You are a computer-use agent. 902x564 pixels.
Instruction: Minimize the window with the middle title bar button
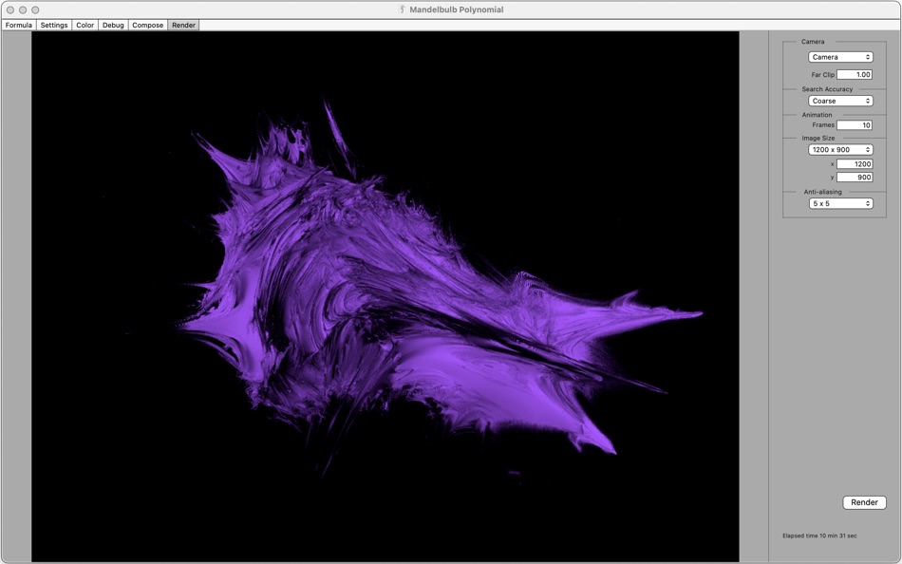pos(23,9)
